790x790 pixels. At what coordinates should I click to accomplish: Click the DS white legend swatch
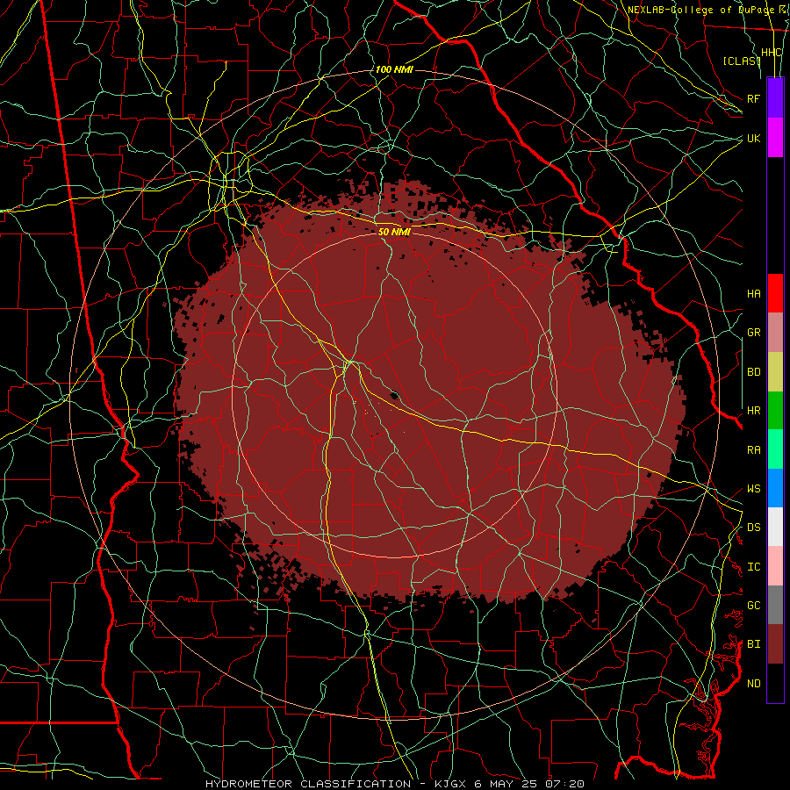pos(775,527)
